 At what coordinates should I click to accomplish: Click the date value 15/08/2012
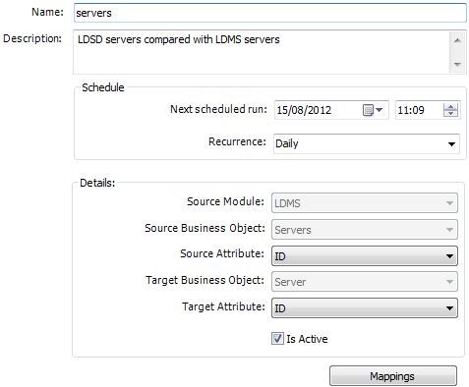point(304,110)
